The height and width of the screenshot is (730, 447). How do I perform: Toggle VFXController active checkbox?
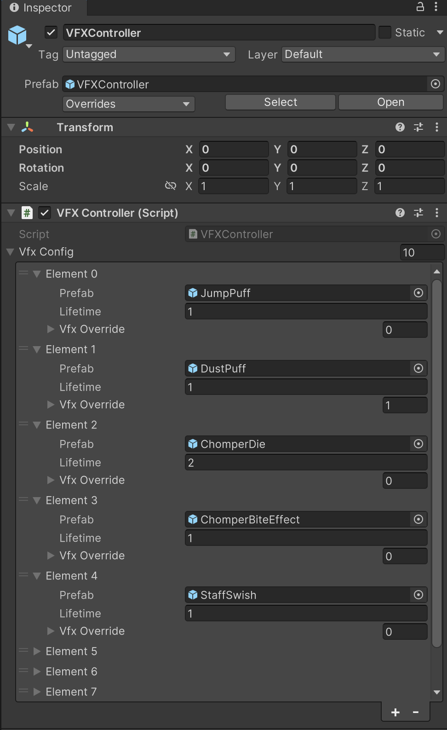point(51,33)
